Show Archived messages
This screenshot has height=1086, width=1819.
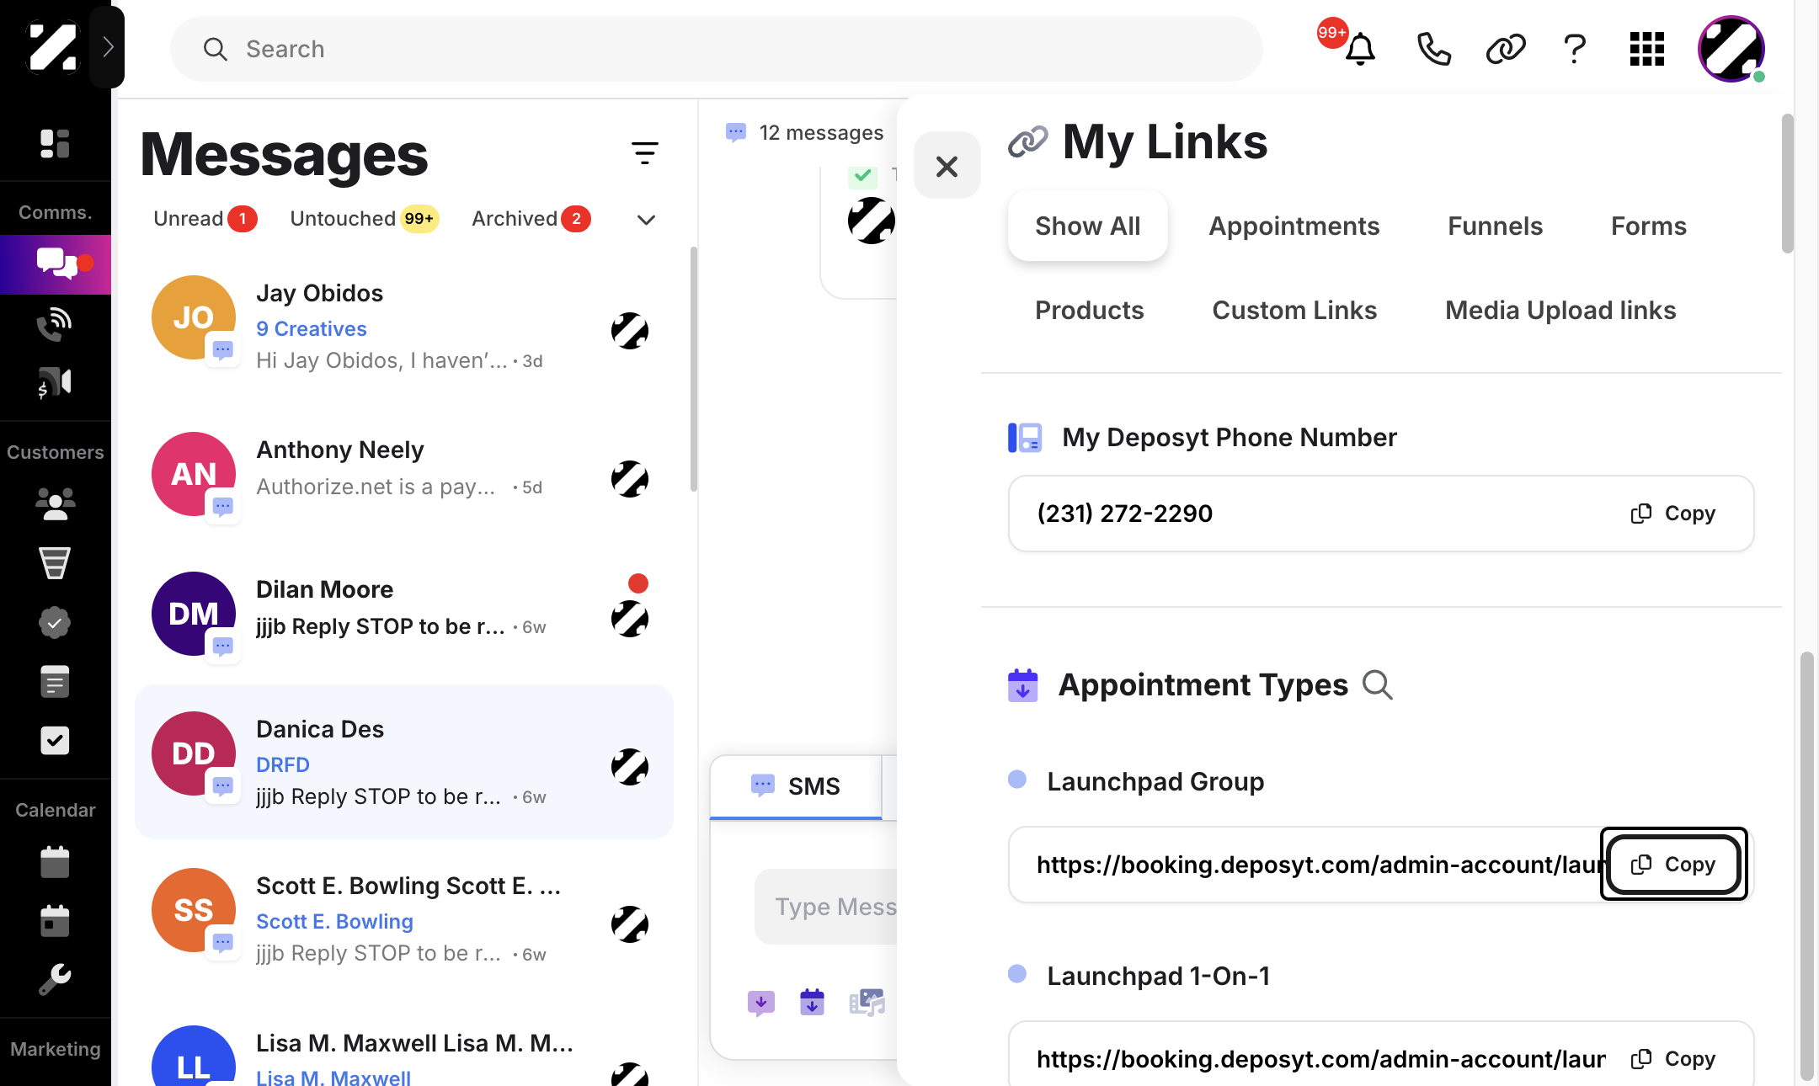(531, 219)
